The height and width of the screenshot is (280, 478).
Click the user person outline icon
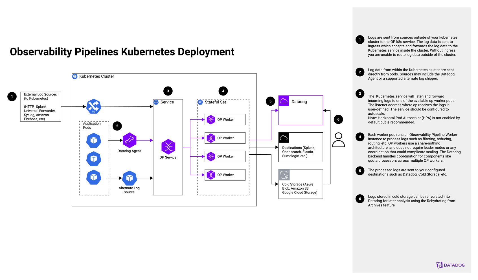pos(338,140)
